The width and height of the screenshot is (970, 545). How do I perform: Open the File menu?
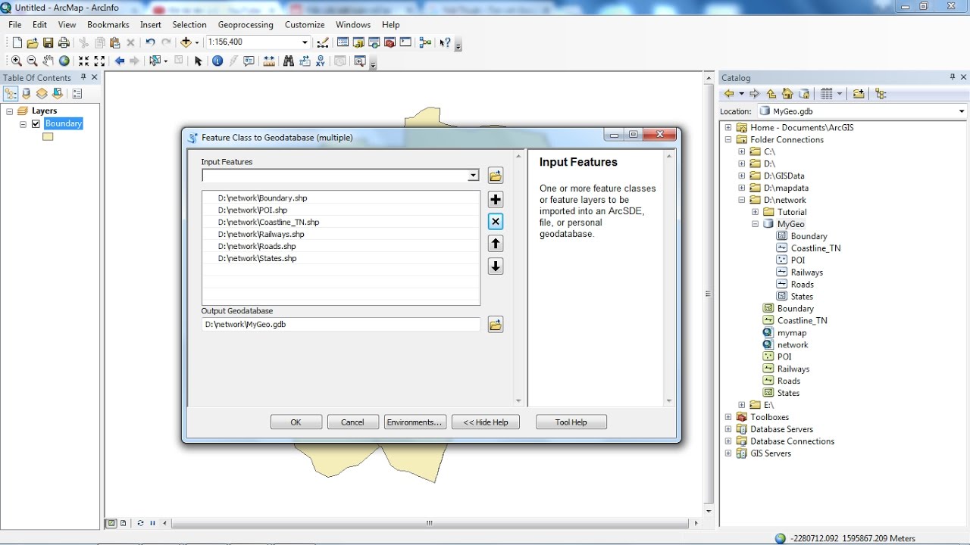click(15, 24)
